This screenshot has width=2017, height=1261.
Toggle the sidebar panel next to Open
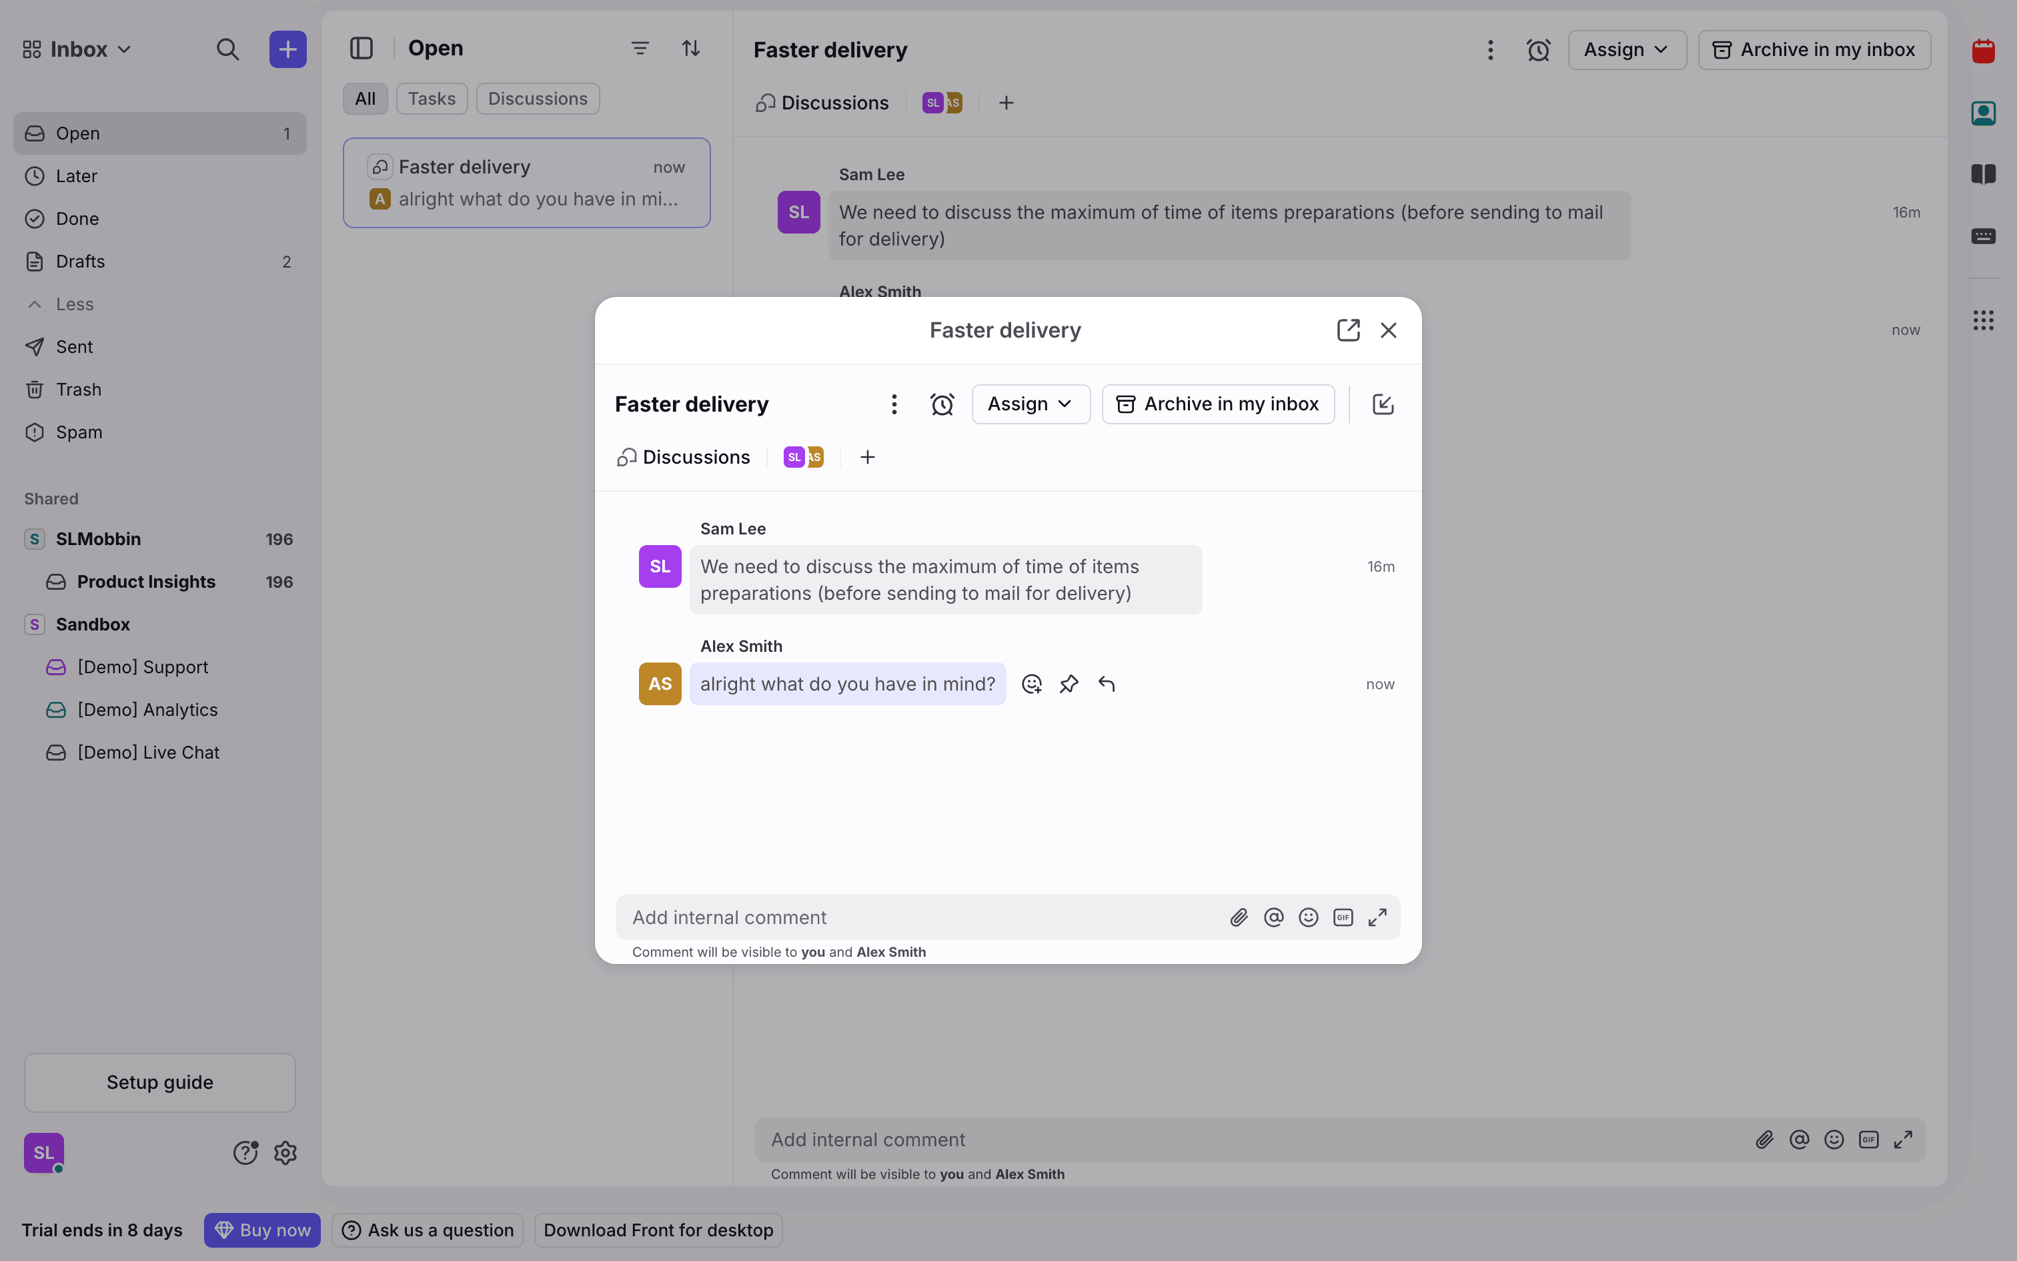361,48
